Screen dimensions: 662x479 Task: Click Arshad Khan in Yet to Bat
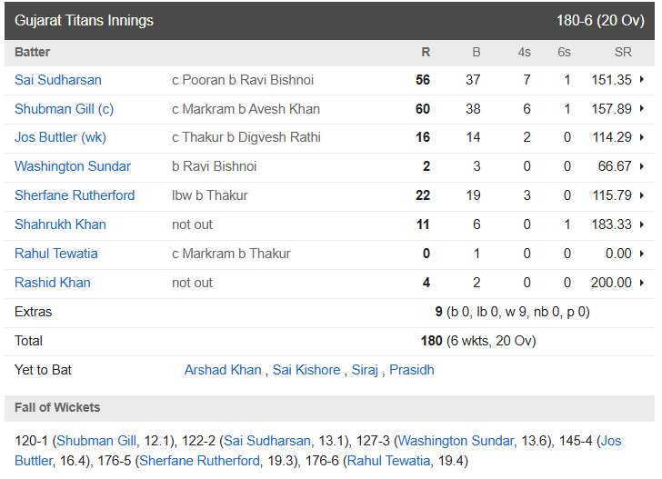coord(223,370)
